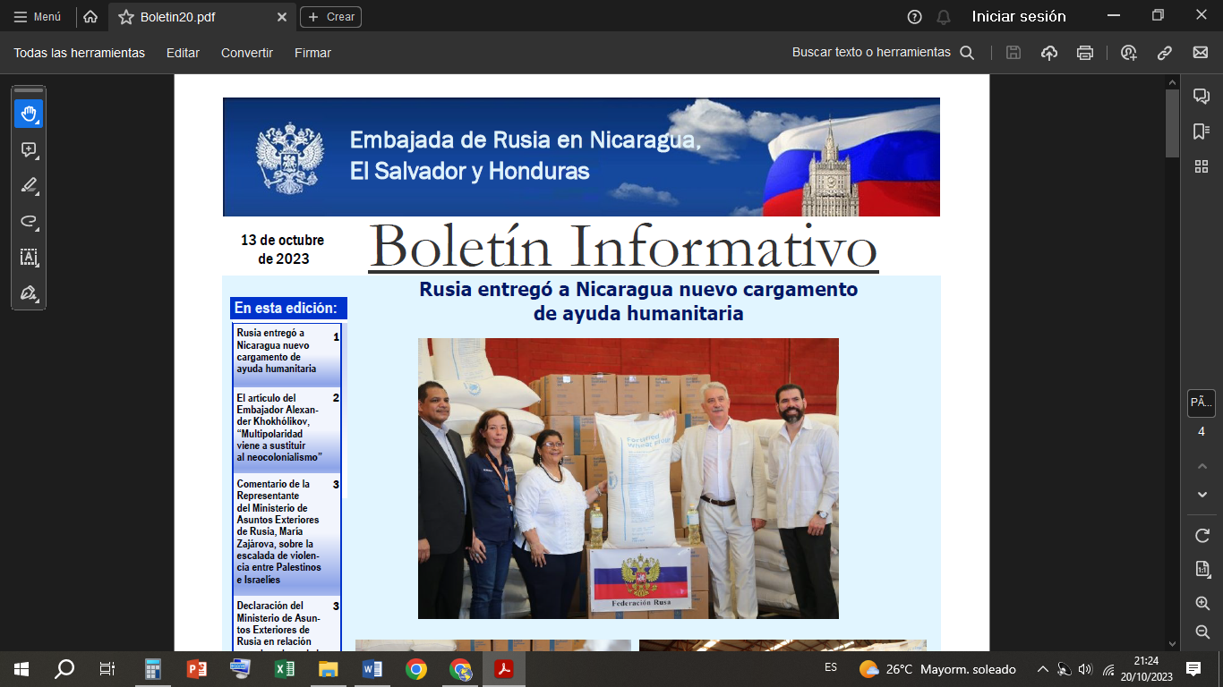The width and height of the screenshot is (1223, 687).
Task: Open the page thumbnails grid icon
Action: tap(1202, 166)
